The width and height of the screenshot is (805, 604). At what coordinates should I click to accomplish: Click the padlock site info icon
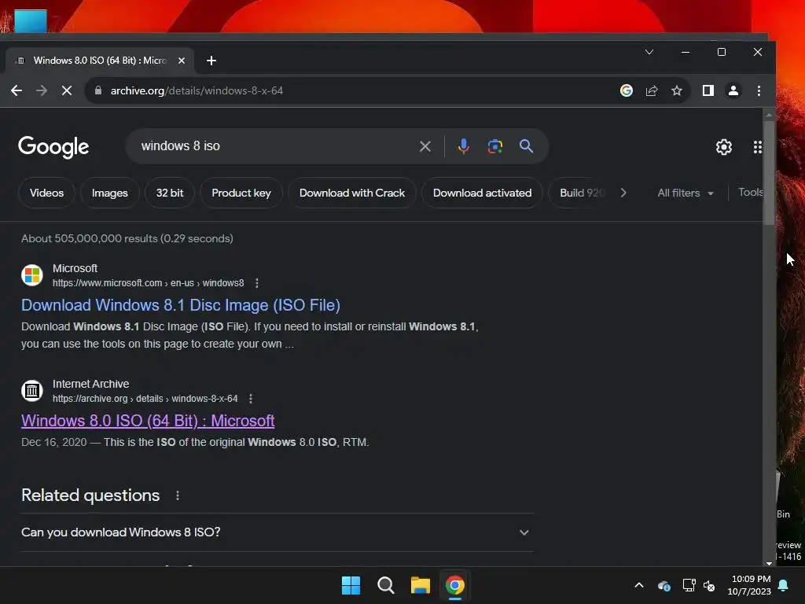[x=98, y=90]
